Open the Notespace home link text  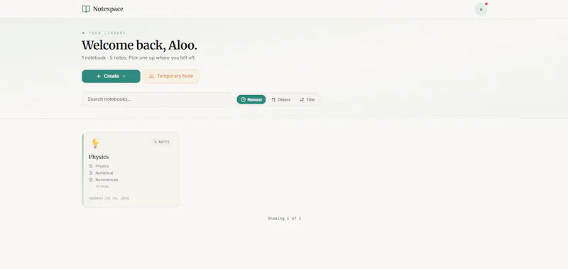108,9
